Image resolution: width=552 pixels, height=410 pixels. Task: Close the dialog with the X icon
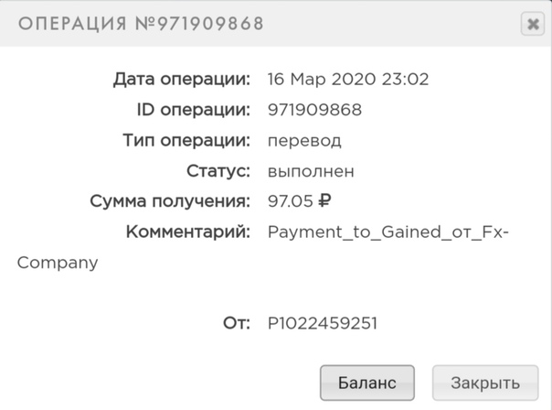pyautogui.click(x=533, y=24)
